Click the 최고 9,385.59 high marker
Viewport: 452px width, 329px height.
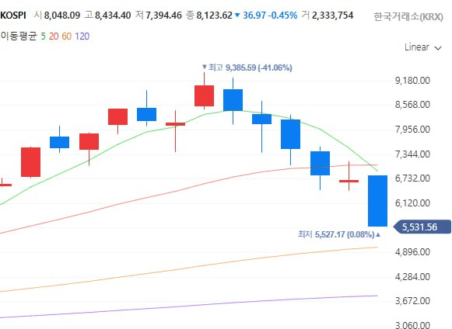pyautogui.click(x=247, y=68)
